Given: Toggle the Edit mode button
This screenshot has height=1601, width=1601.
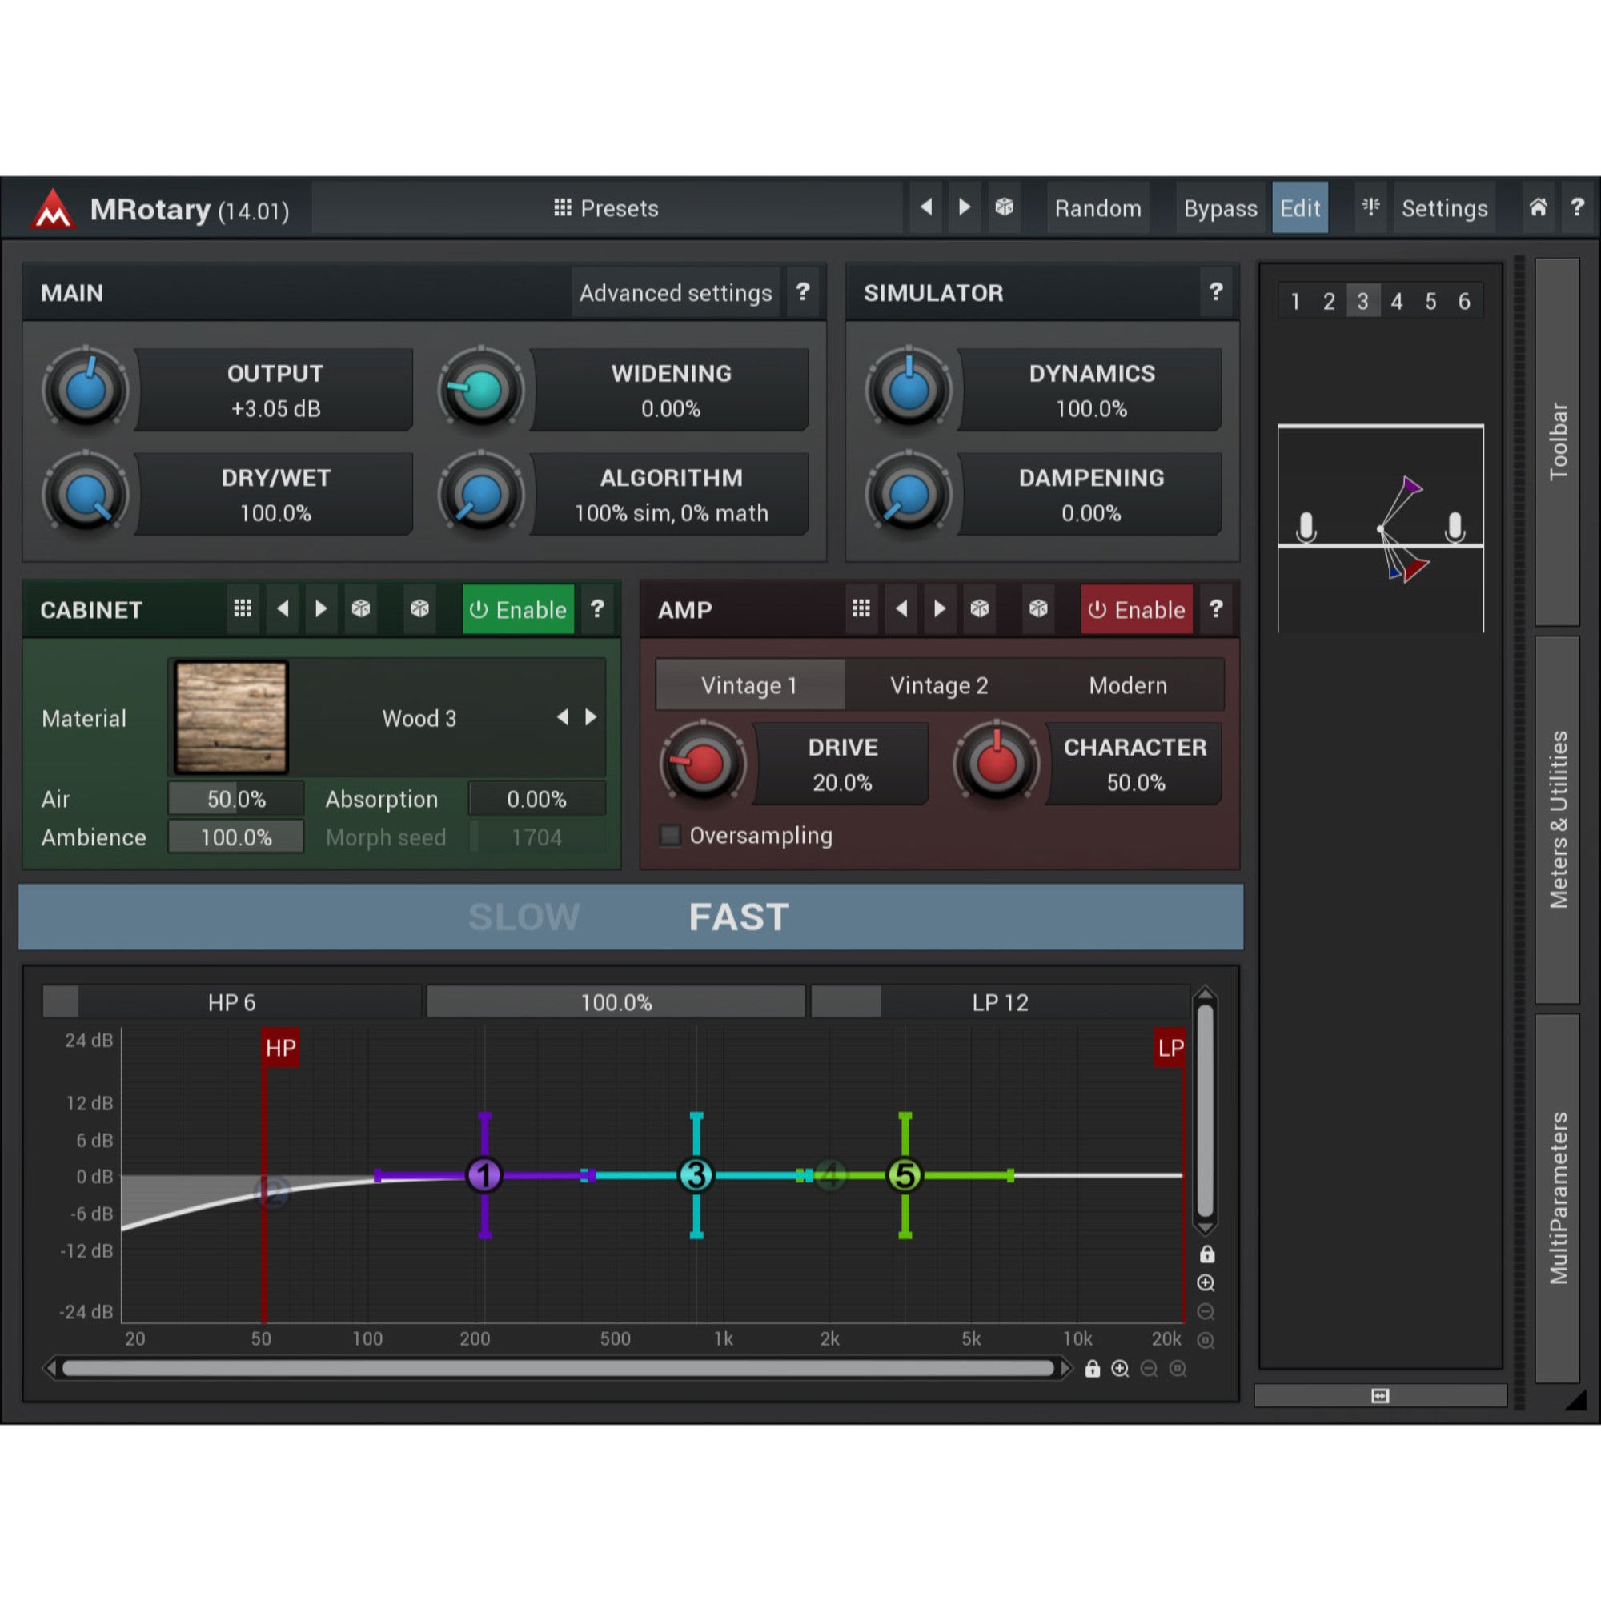Looking at the screenshot, I should click(x=1299, y=207).
